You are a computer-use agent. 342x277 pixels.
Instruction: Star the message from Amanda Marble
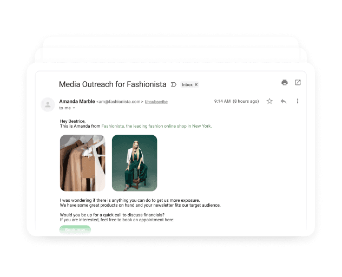[269, 101]
